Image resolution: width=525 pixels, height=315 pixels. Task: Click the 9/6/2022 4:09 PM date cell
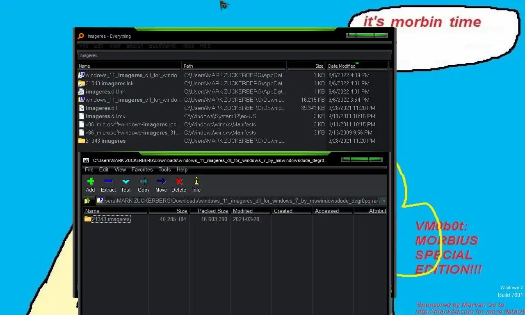(349, 75)
